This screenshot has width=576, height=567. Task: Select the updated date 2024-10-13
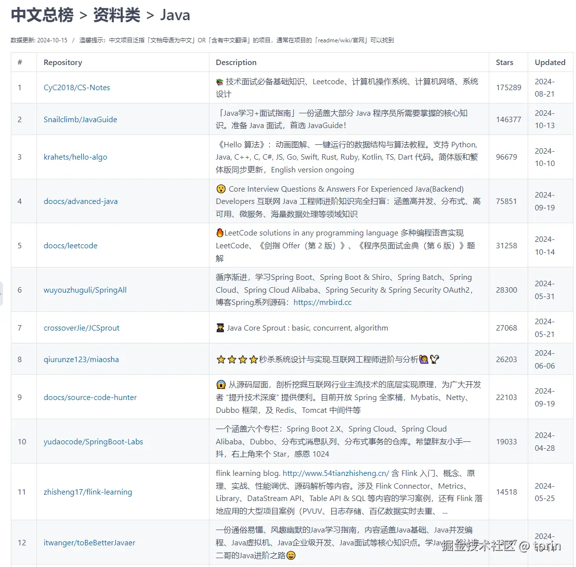[545, 119]
